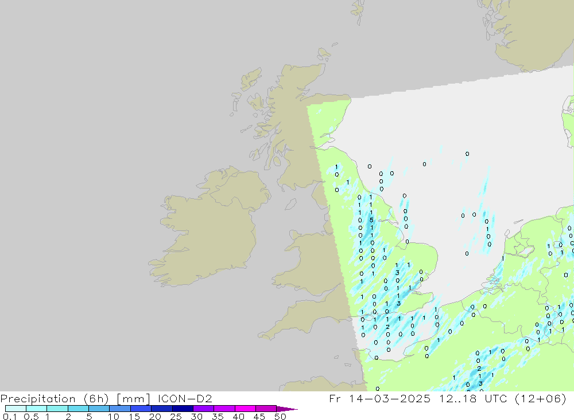Click the '5' precipitation value over northern England
574x420 pixels.
tap(371, 220)
